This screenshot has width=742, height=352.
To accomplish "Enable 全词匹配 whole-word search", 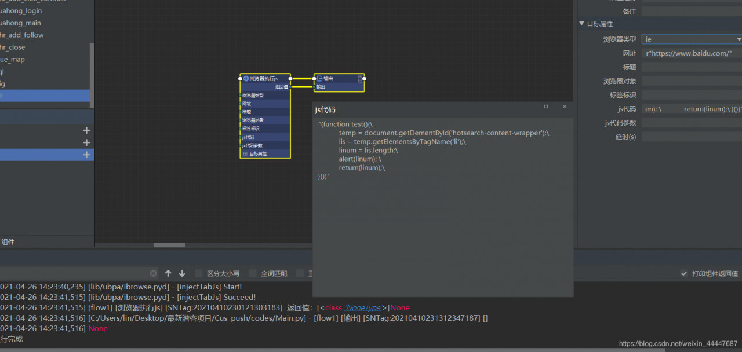I will (253, 273).
